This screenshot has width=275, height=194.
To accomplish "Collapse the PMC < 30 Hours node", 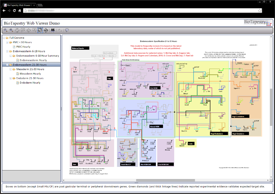I will coord(7,42).
